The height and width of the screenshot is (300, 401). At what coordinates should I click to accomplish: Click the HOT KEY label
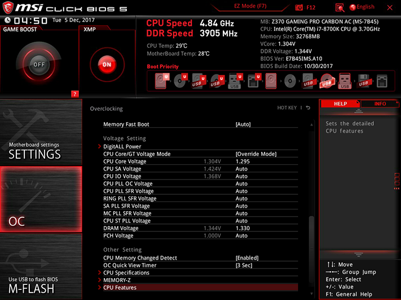coord(287,108)
